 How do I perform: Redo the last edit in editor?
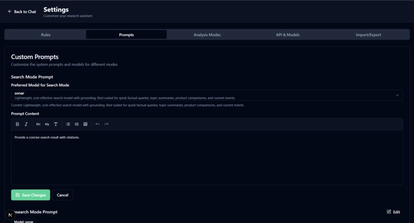coord(106,124)
